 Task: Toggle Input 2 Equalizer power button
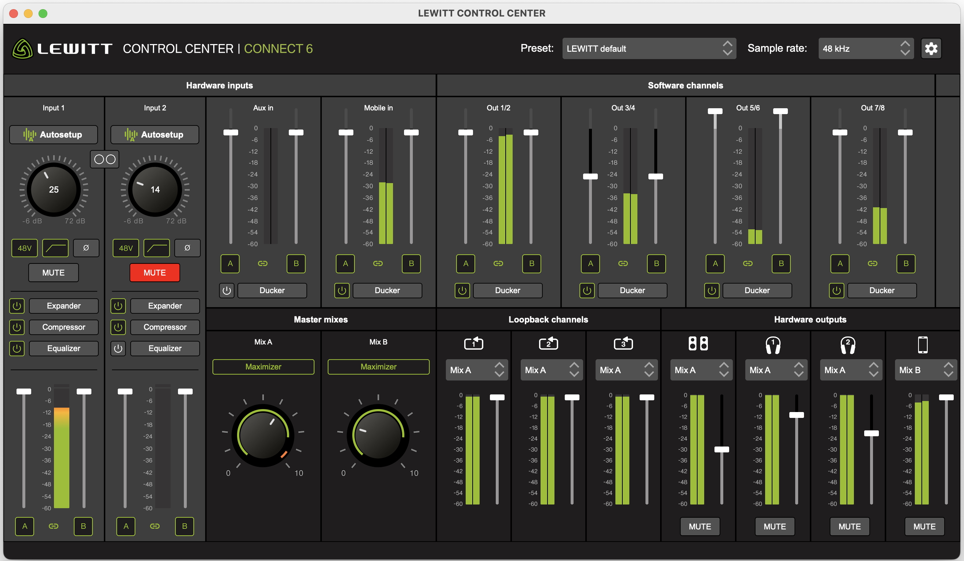(118, 349)
